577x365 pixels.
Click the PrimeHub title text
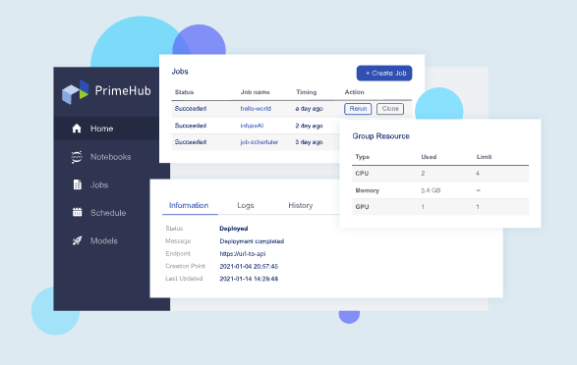click(x=123, y=90)
